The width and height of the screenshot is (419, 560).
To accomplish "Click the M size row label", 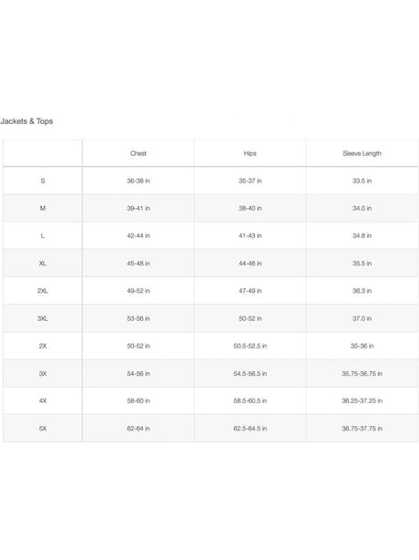I will 43,208.
